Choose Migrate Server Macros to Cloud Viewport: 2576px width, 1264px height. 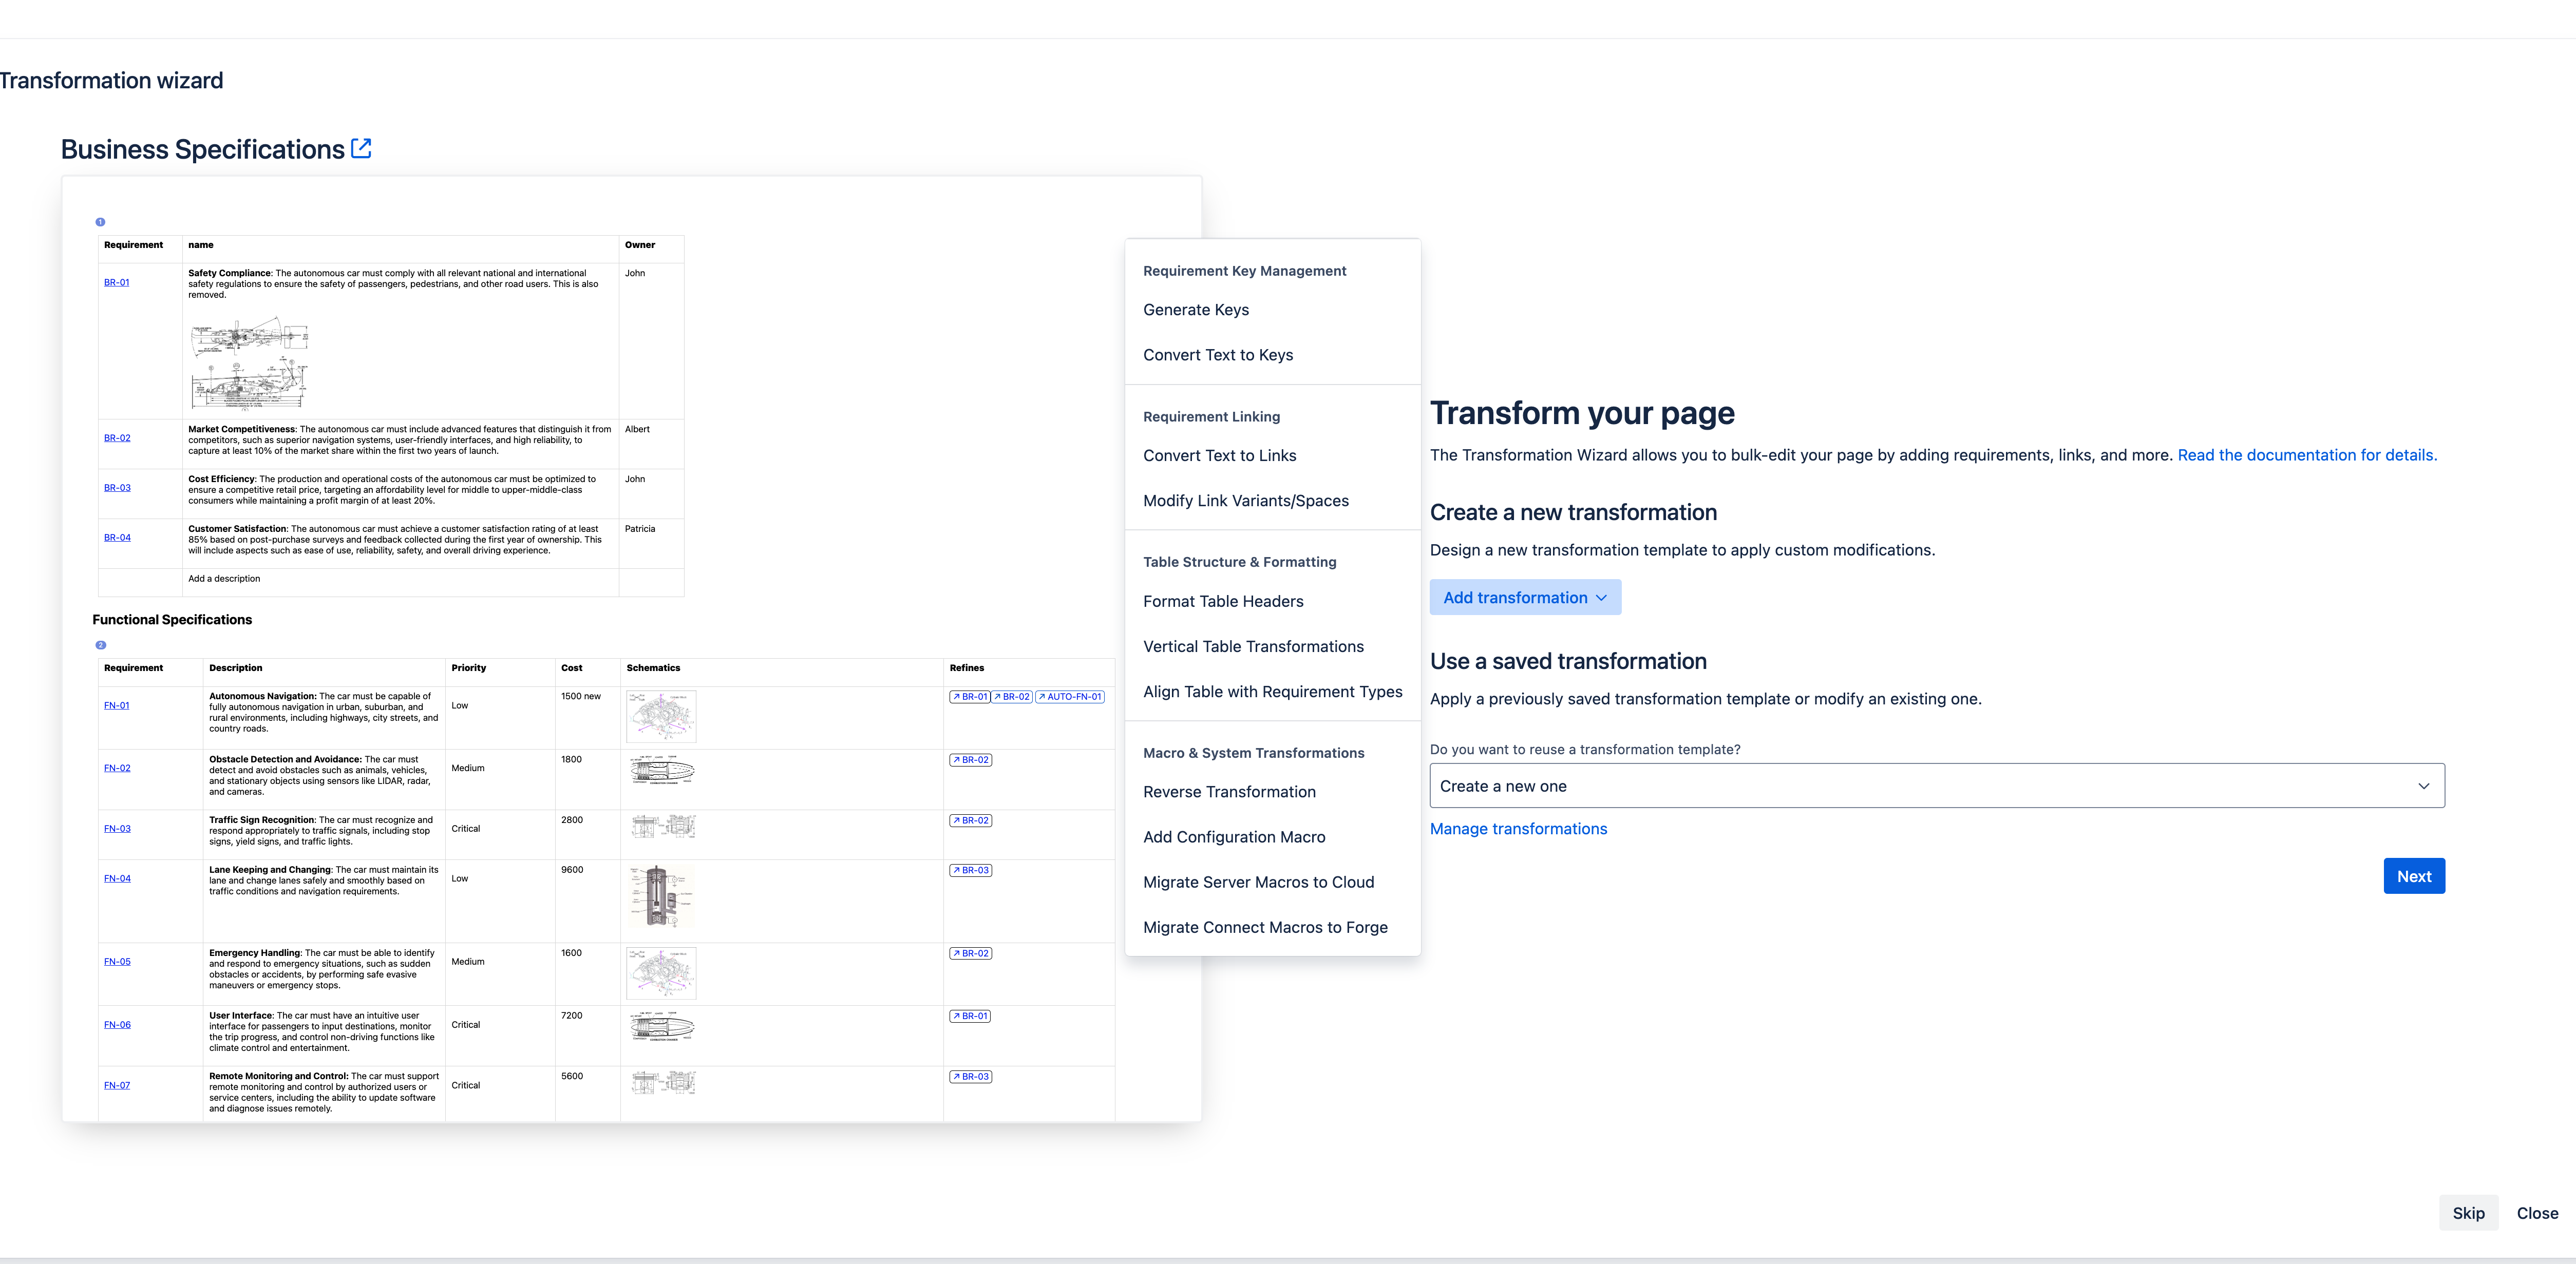[x=1258, y=882]
